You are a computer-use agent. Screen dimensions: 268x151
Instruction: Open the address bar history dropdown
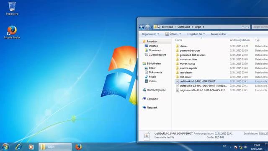point(243,27)
